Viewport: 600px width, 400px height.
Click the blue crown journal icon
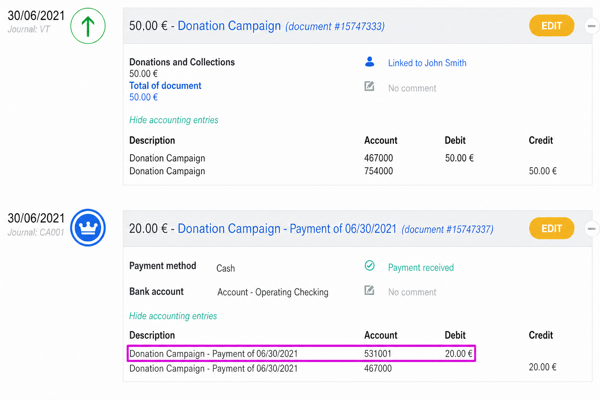point(88,228)
